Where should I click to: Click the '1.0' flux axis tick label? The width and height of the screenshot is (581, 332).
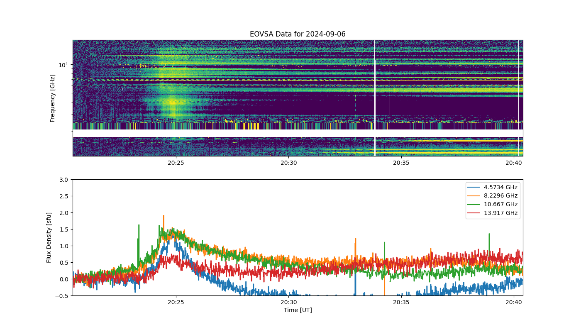(64, 246)
